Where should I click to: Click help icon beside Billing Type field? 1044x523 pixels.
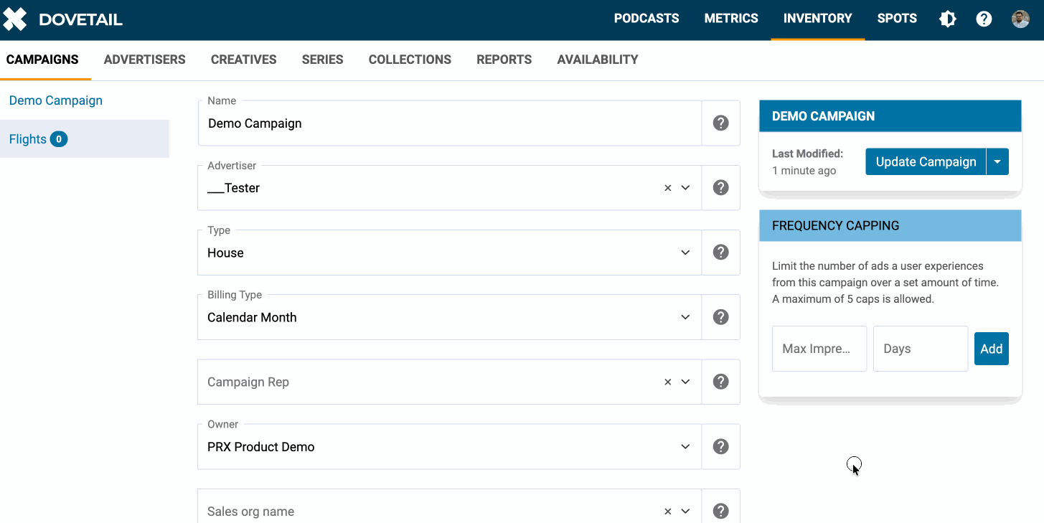pos(720,317)
